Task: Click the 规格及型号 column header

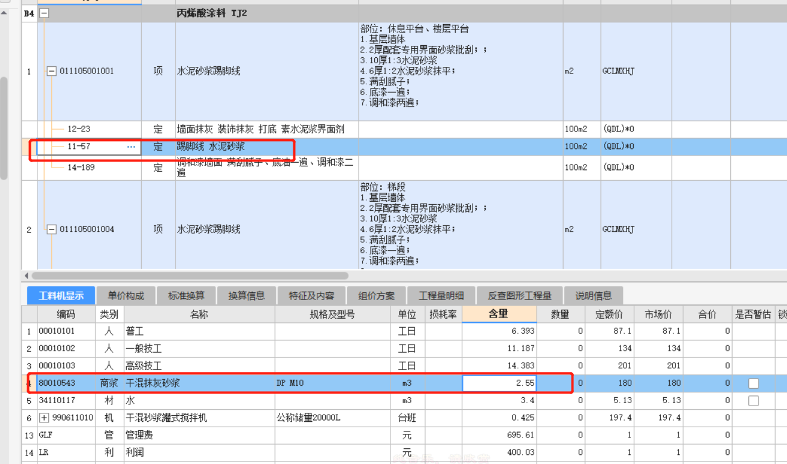Action: 333,315
